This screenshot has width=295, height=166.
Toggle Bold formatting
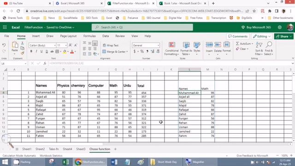click(x=31, y=51)
